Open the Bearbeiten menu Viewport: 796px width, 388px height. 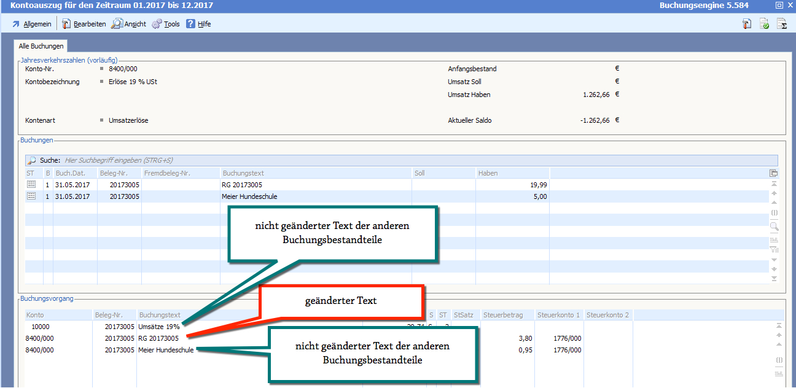84,24
